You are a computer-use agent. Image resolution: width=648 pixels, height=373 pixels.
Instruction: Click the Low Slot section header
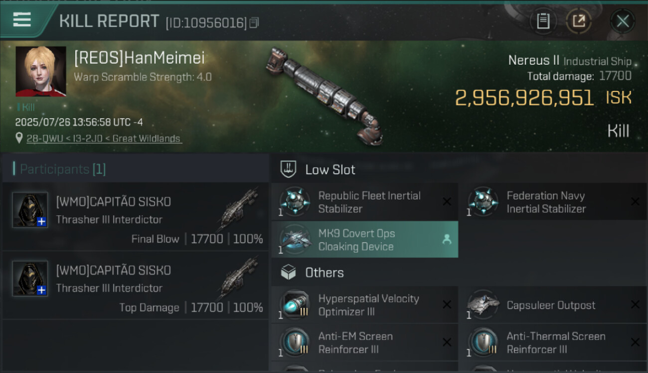pos(330,170)
